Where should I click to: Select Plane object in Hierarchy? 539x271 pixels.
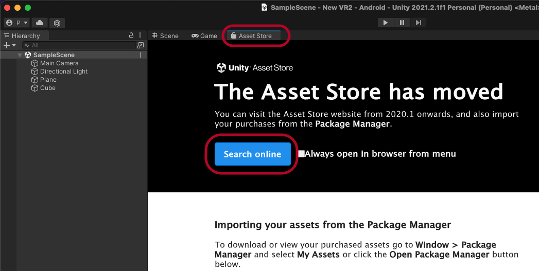[48, 80]
